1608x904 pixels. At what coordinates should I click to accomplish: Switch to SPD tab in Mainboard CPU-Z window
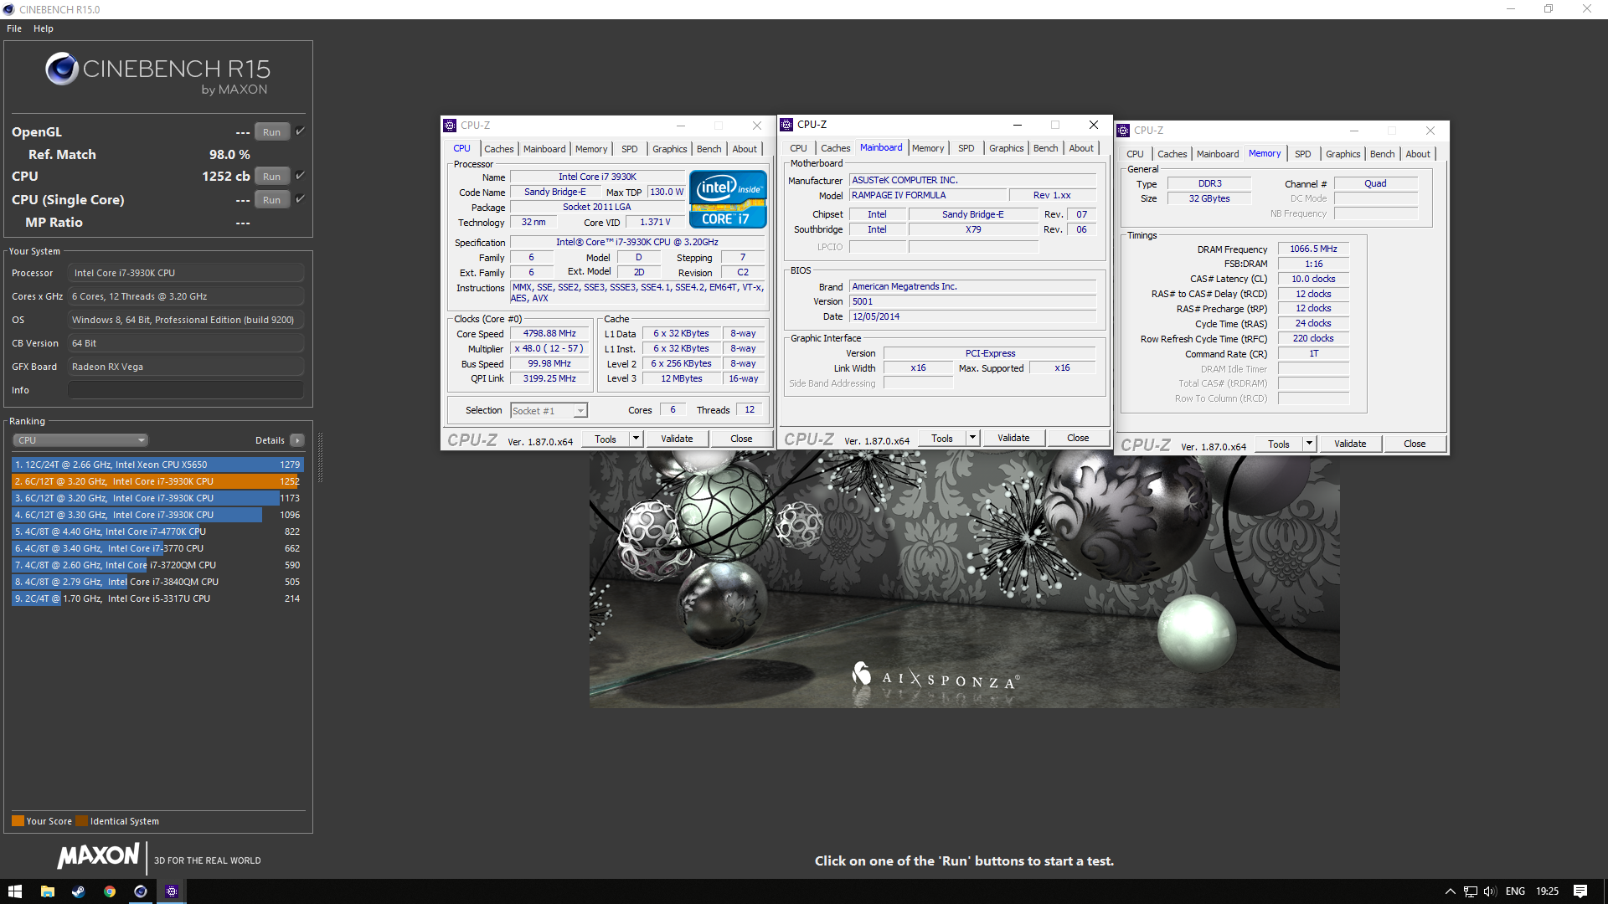[x=966, y=148]
